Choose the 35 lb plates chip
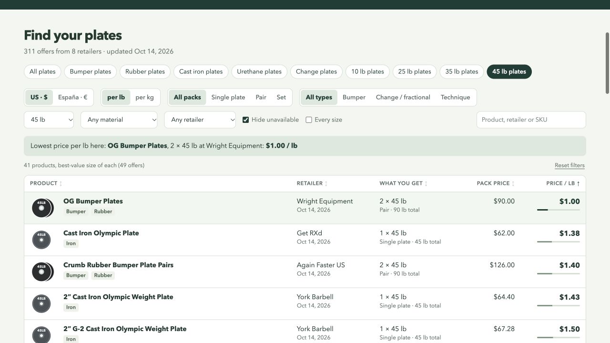 (x=462, y=71)
